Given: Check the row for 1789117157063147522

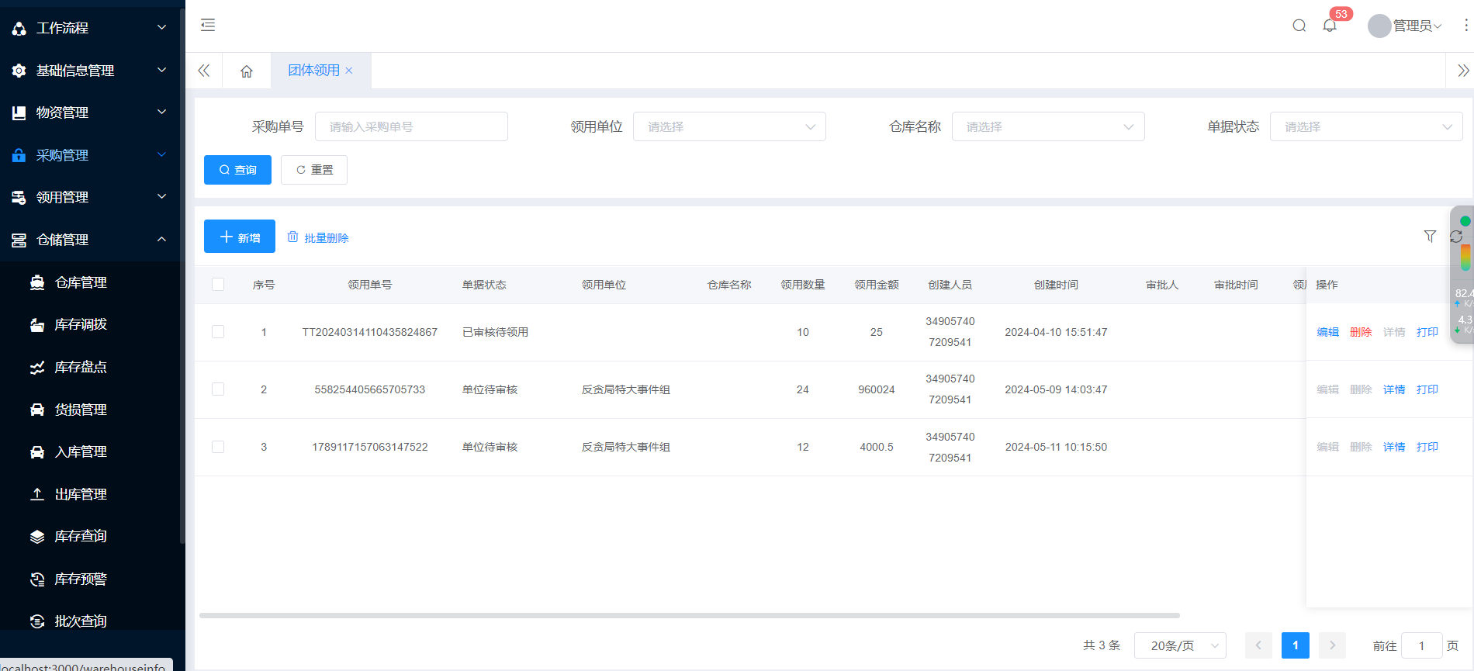Looking at the screenshot, I should (x=218, y=447).
